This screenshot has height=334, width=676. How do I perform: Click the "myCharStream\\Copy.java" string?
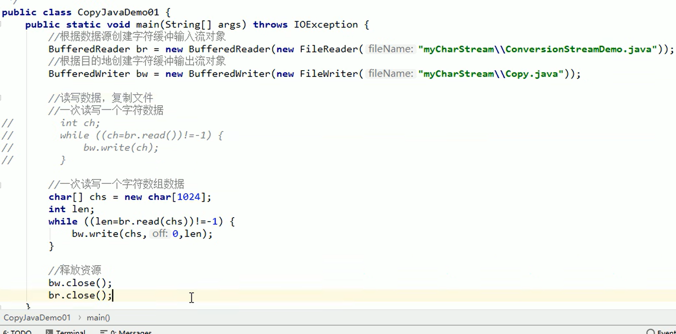(491, 74)
